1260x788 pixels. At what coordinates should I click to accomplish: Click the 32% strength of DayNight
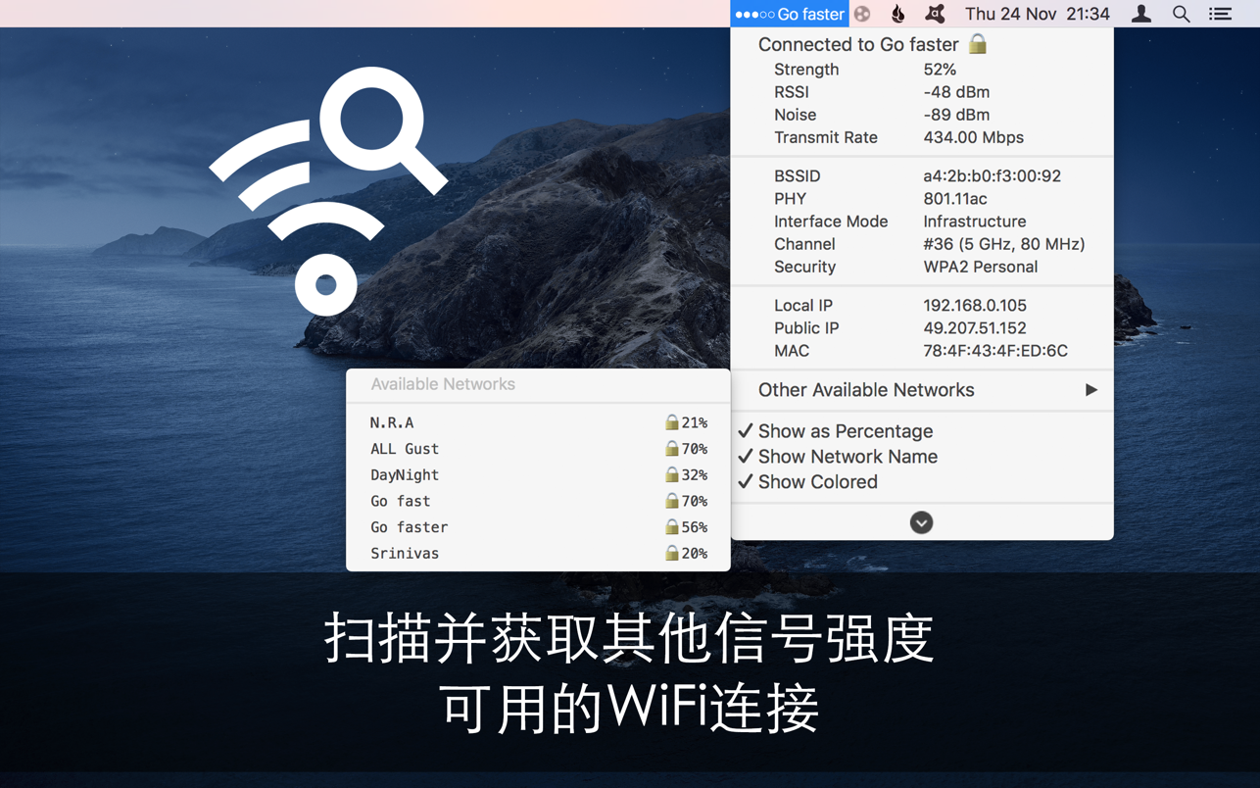pos(695,475)
